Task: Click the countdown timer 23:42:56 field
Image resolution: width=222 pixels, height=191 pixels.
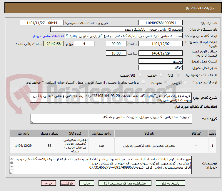Action: coord(54,44)
